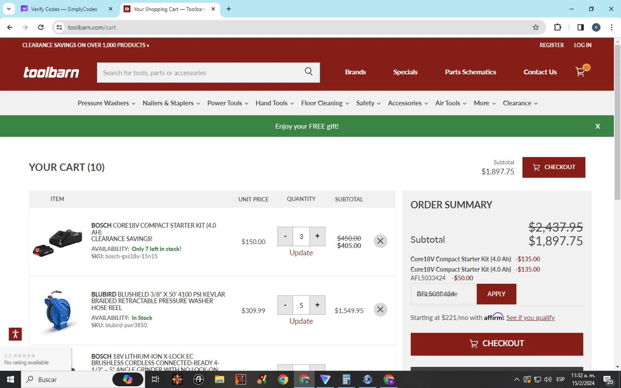Open Bosch starter kit product thumbnail
This screenshot has height=388, width=621.
click(x=58, y=242)
